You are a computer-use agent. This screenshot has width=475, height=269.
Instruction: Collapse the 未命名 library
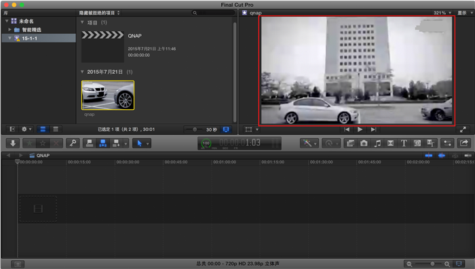click(7, 21)
